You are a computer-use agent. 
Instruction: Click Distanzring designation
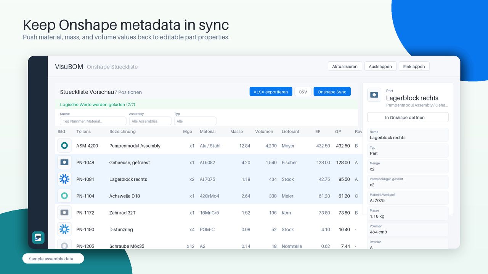click(121, 229)
